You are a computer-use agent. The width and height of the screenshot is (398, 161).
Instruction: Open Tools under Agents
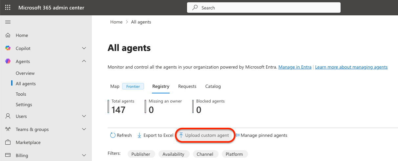21,94
